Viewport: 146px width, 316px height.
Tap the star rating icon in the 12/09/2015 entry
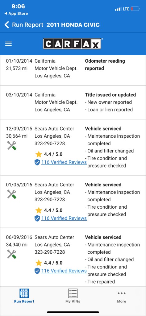pyautogui.click(x=39, y=154)
